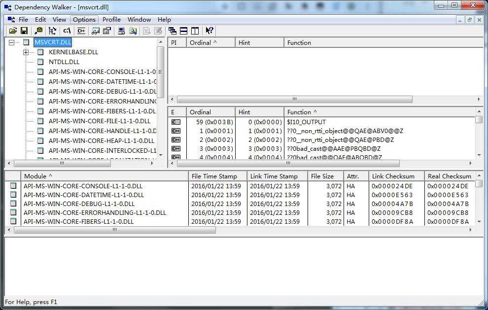Click the Save floppy disk icon
This screenshot has width=488, height=310.
(x=24, y=31)
